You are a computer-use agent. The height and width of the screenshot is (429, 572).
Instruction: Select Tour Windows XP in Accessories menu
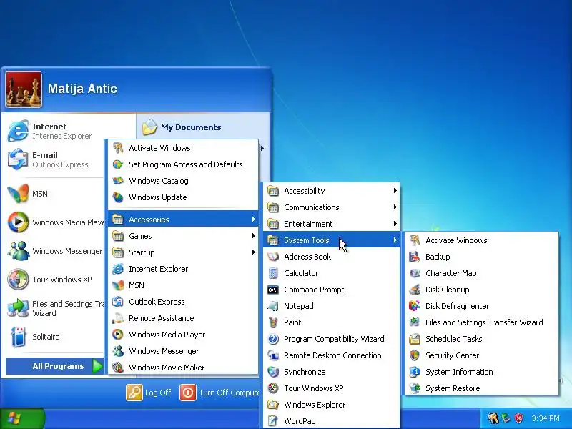331,388
